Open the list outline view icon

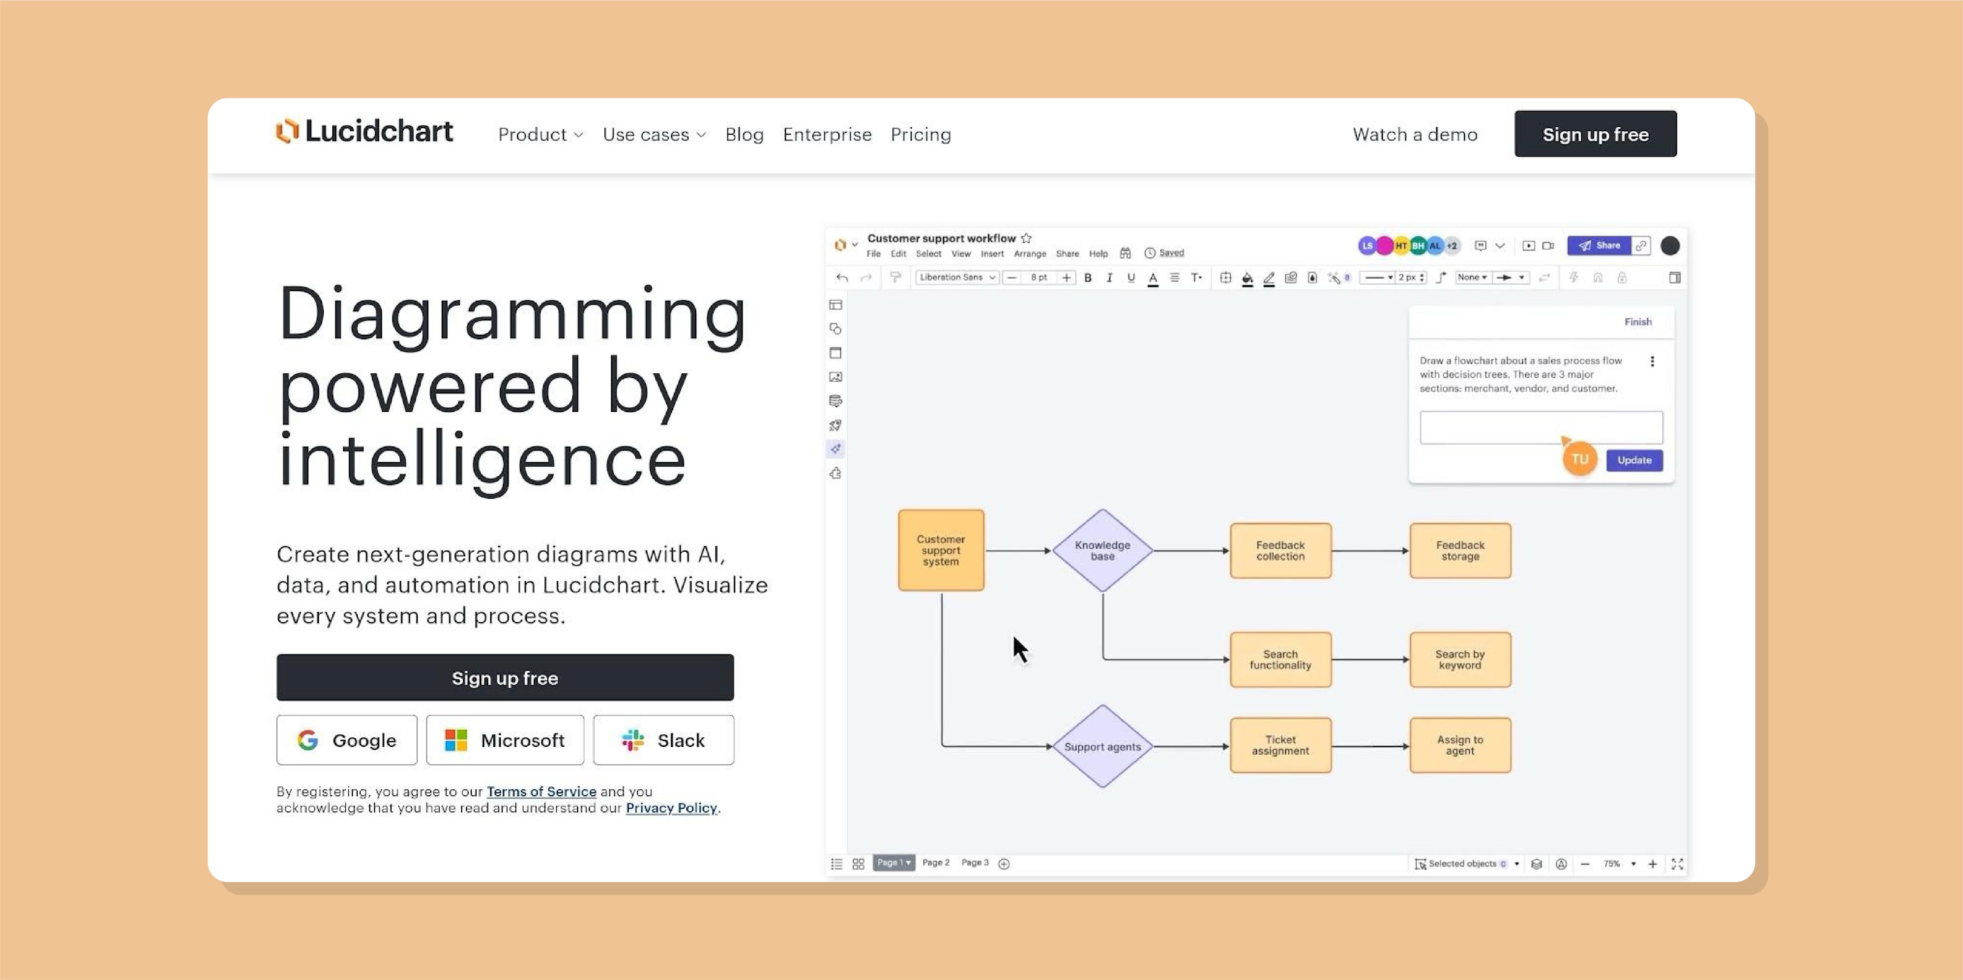coord(837,864)
